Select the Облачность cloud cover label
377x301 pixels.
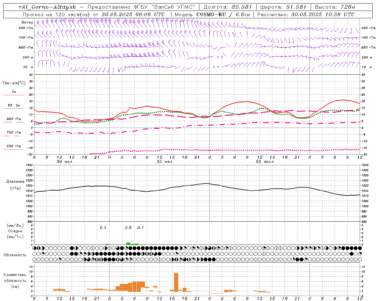click(x=15, y=255)
